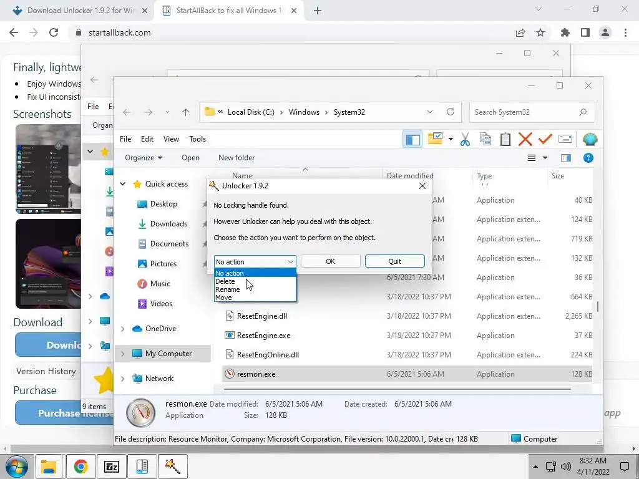Go back in the System32 explorer window

coord(127,112)
